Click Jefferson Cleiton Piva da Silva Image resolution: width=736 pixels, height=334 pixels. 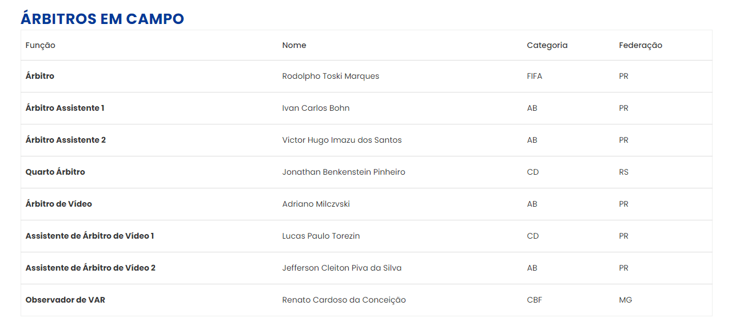(342, 268)
